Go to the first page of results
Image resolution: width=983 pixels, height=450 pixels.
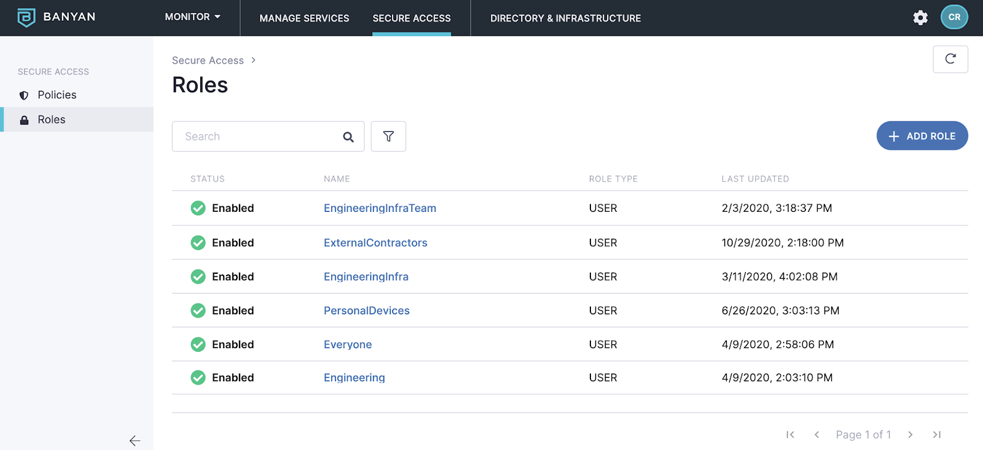tap(790, 435)
